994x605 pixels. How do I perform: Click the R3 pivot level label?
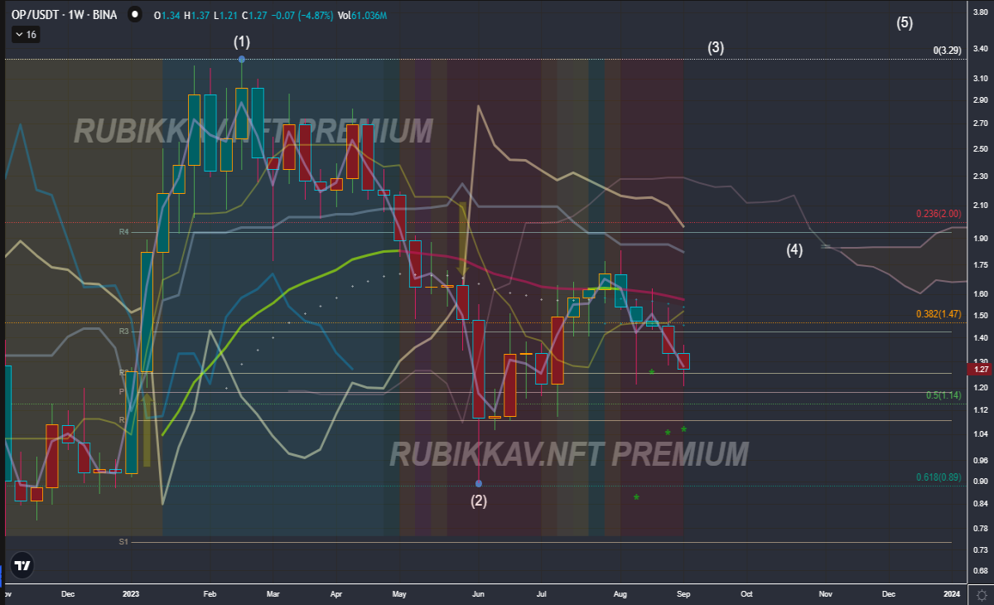click(123, 332)
